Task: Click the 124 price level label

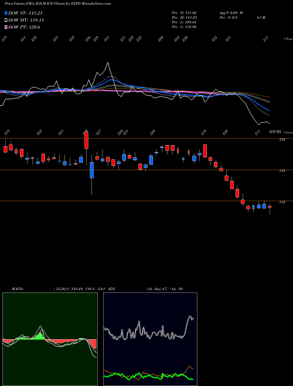Action: (x=282, y=140)
